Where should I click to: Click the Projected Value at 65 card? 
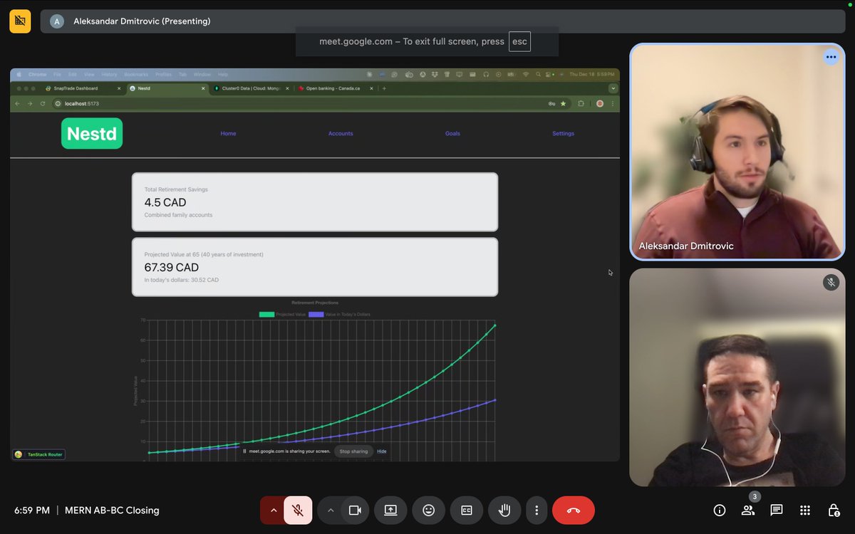coord(315,267)
